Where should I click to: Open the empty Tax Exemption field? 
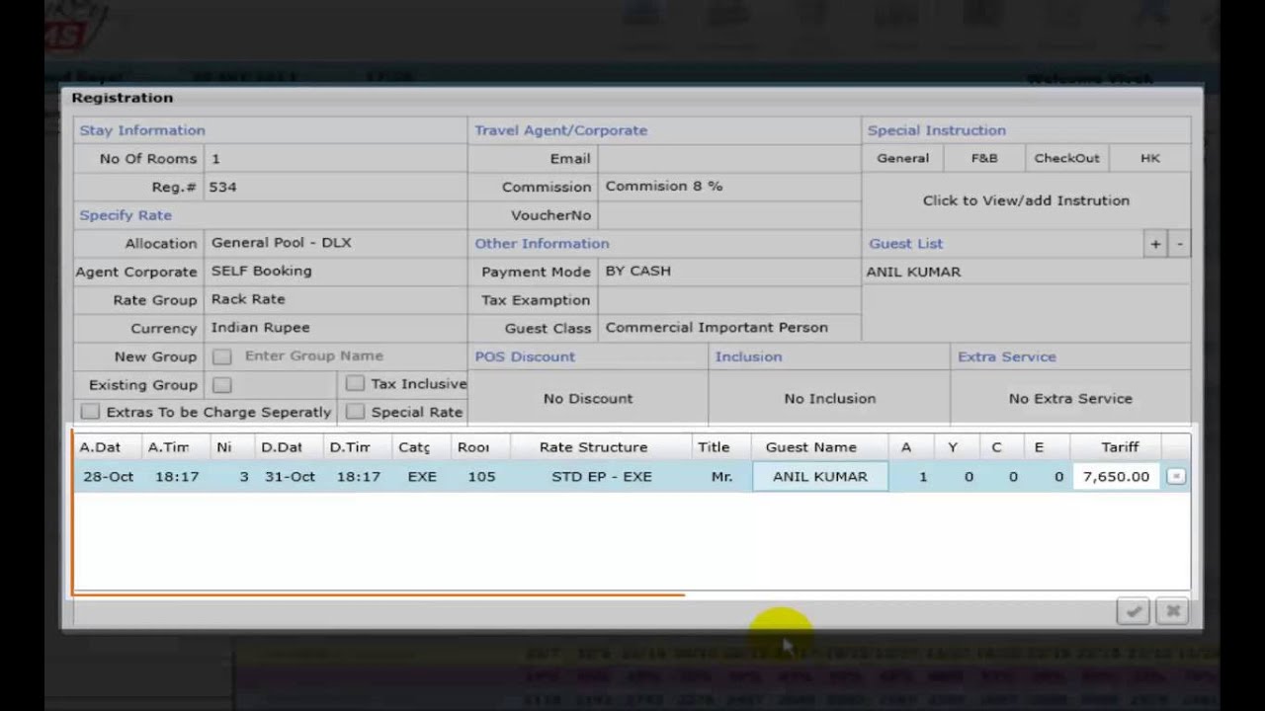point(729,300)
